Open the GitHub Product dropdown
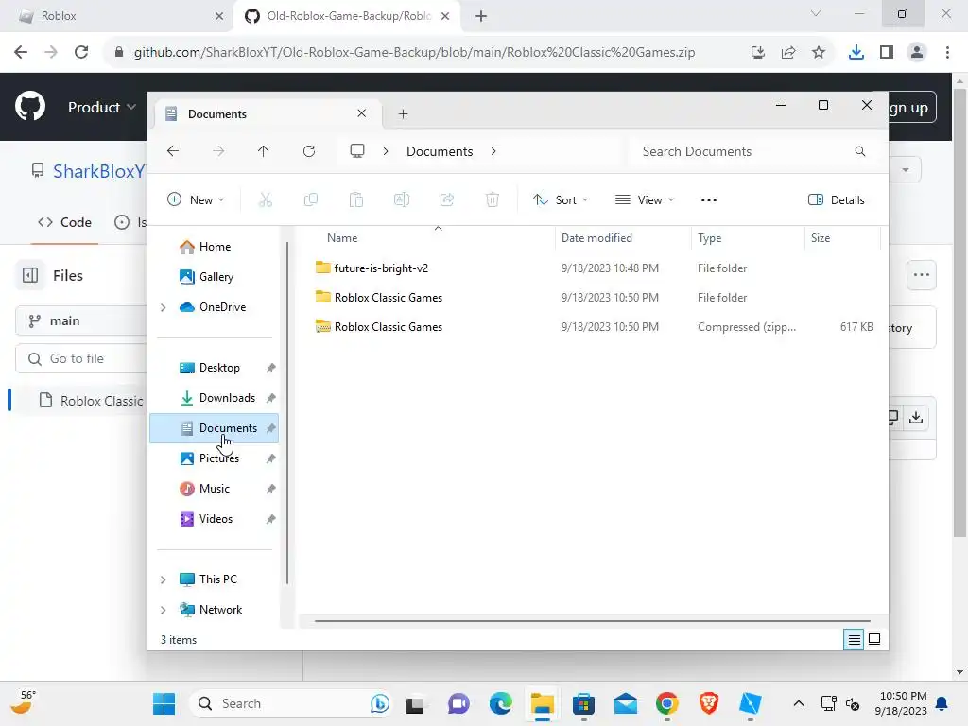This screenshot has width=968, height=726. (x=102, y=107)
